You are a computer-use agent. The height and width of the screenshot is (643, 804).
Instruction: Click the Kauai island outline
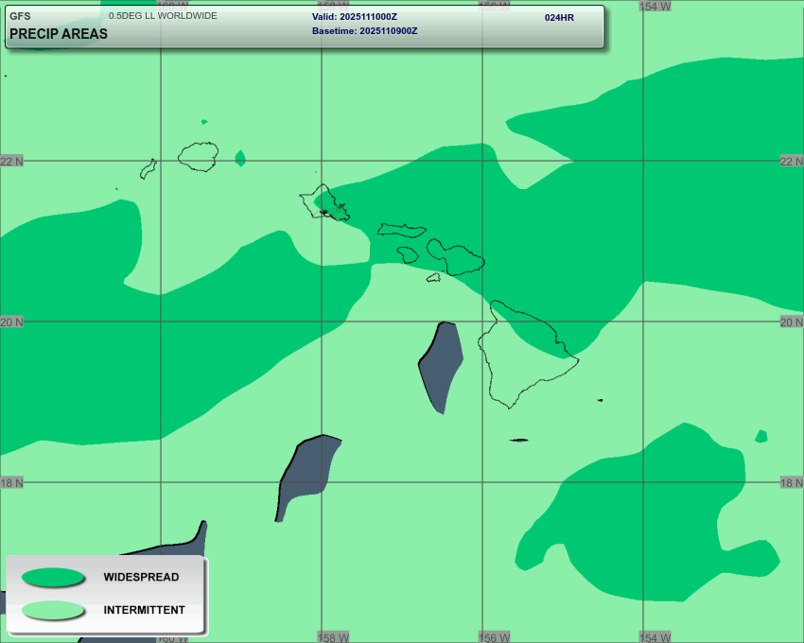199,156
